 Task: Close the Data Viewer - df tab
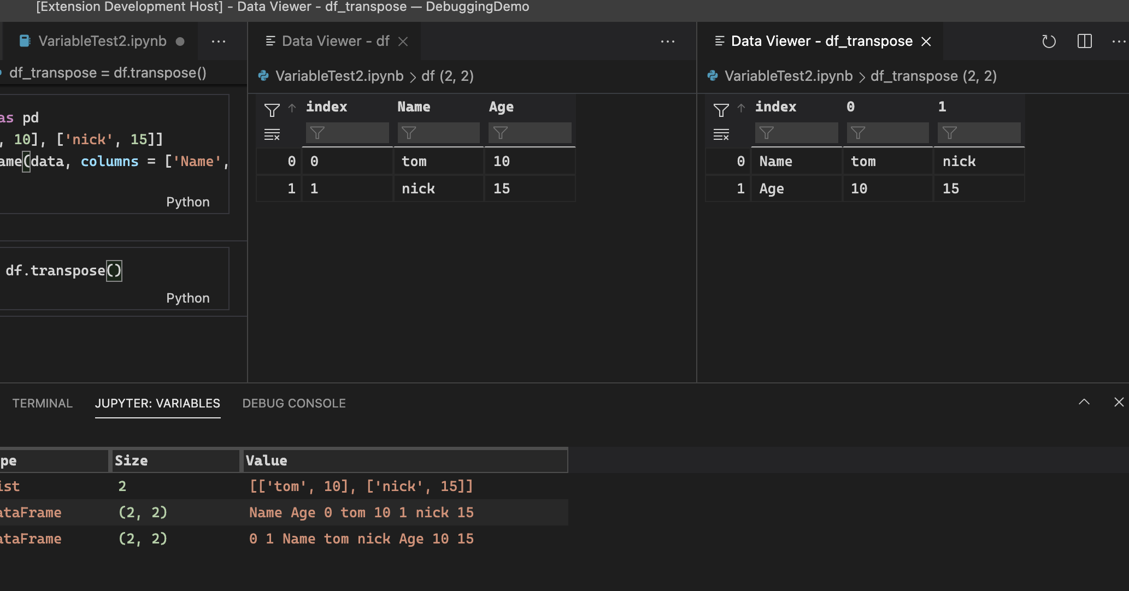403,42
